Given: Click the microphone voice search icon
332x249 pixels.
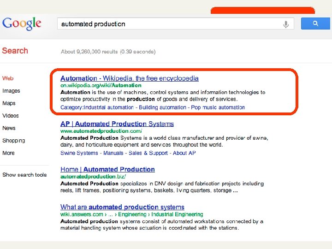Looking at the screenshot, I should (x=286, y=24).
